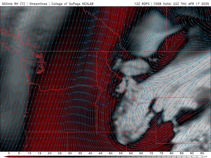
Task: Click the 45 value on color scale
Action: coord(100,153)
